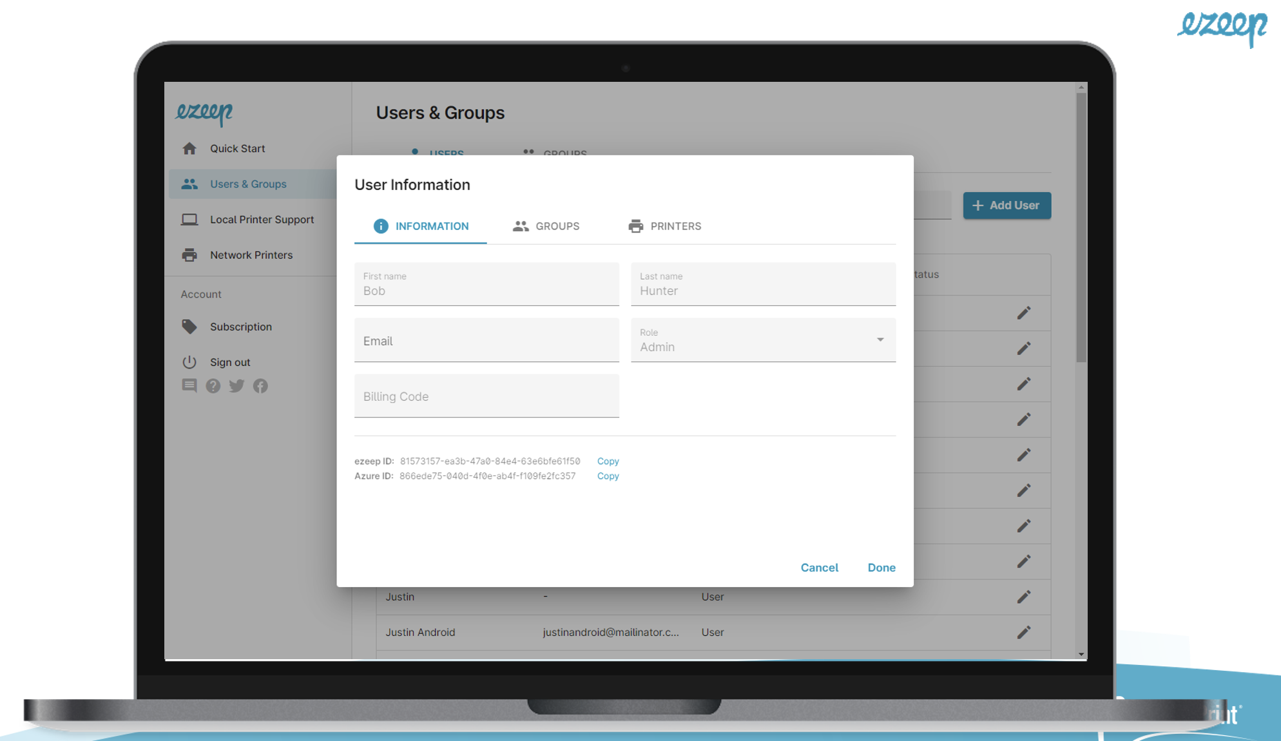Click the Quick Start home icon

[x=189, y=149]
